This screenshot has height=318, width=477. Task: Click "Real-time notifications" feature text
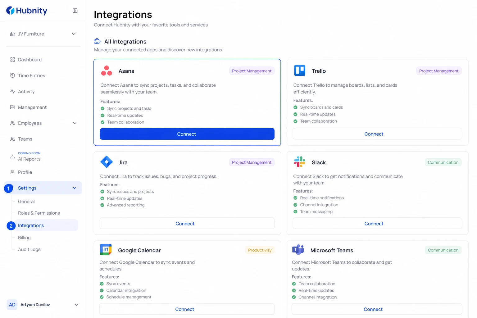pyautogui.click(x=322, y=198)
